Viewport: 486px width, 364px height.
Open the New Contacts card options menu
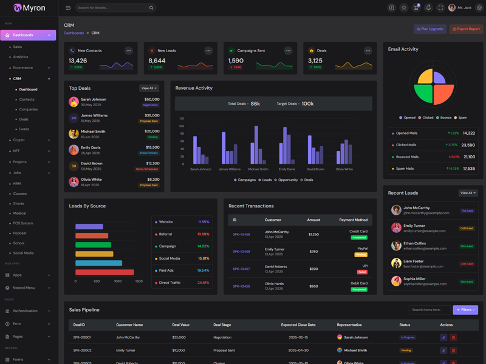click(129, 51)
